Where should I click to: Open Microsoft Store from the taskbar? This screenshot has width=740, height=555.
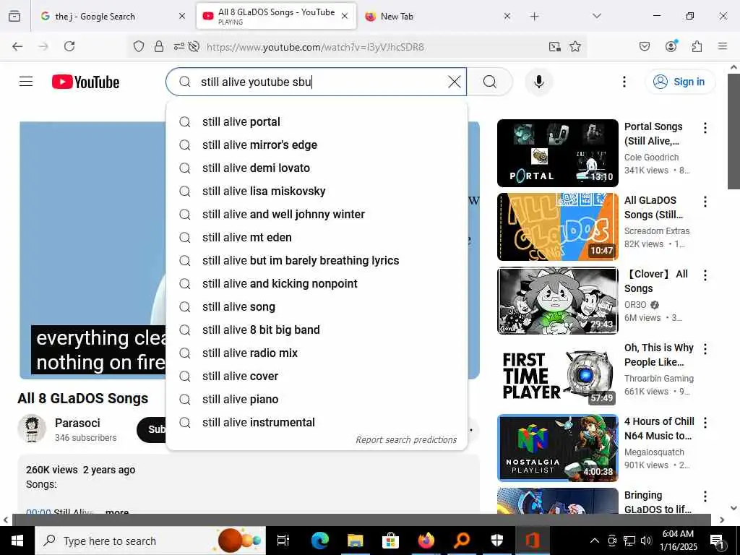[390, 541]
